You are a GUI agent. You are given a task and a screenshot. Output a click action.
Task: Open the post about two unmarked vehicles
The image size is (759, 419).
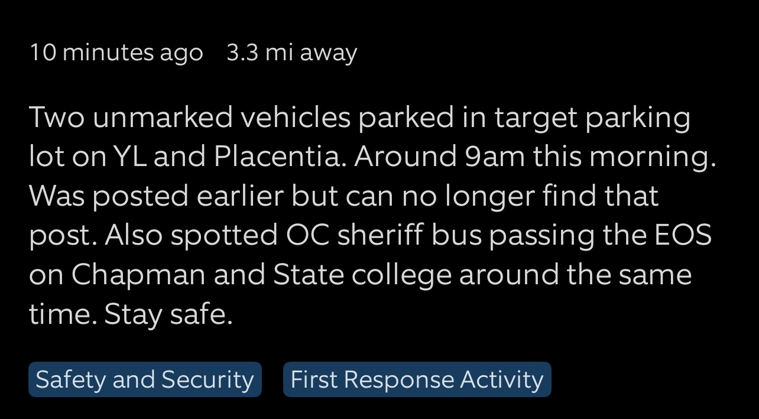372,216
